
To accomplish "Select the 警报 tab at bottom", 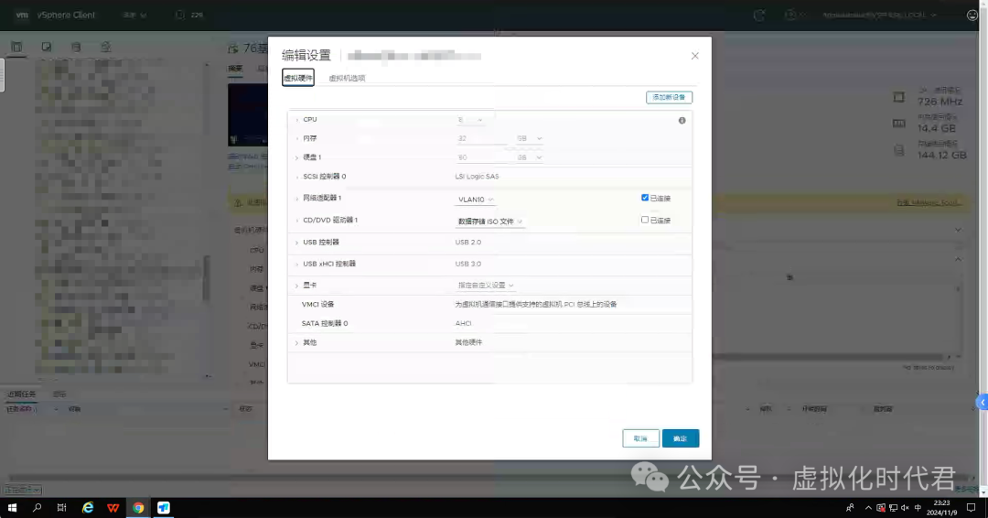I will 59,394.
